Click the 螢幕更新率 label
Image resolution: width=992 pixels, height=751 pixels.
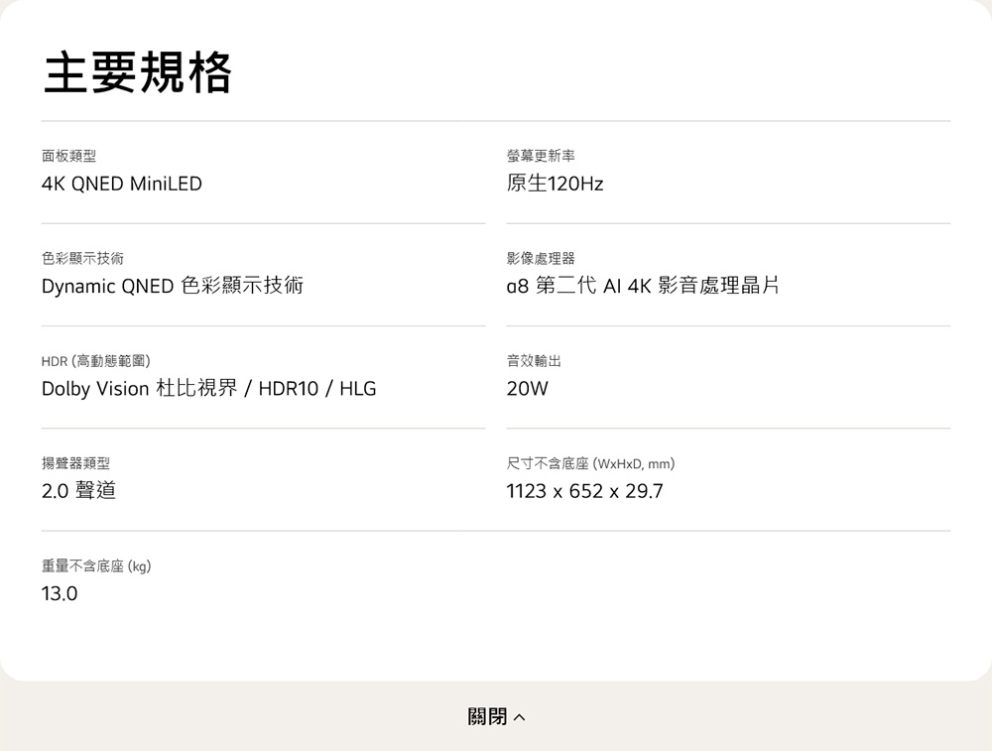pyautogui.click(x=541, y=155)
